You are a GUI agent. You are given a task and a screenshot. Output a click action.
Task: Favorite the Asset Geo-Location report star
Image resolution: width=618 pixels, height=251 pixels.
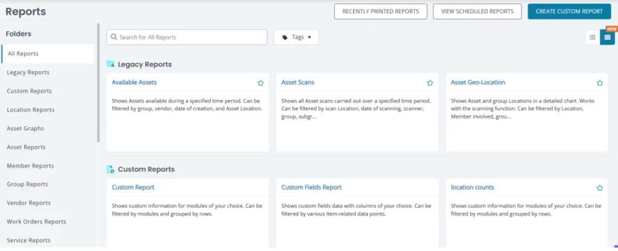(x=599, y=83)
